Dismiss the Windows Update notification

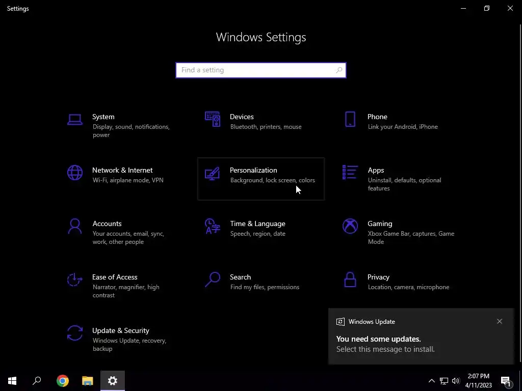tap(500, 321)
